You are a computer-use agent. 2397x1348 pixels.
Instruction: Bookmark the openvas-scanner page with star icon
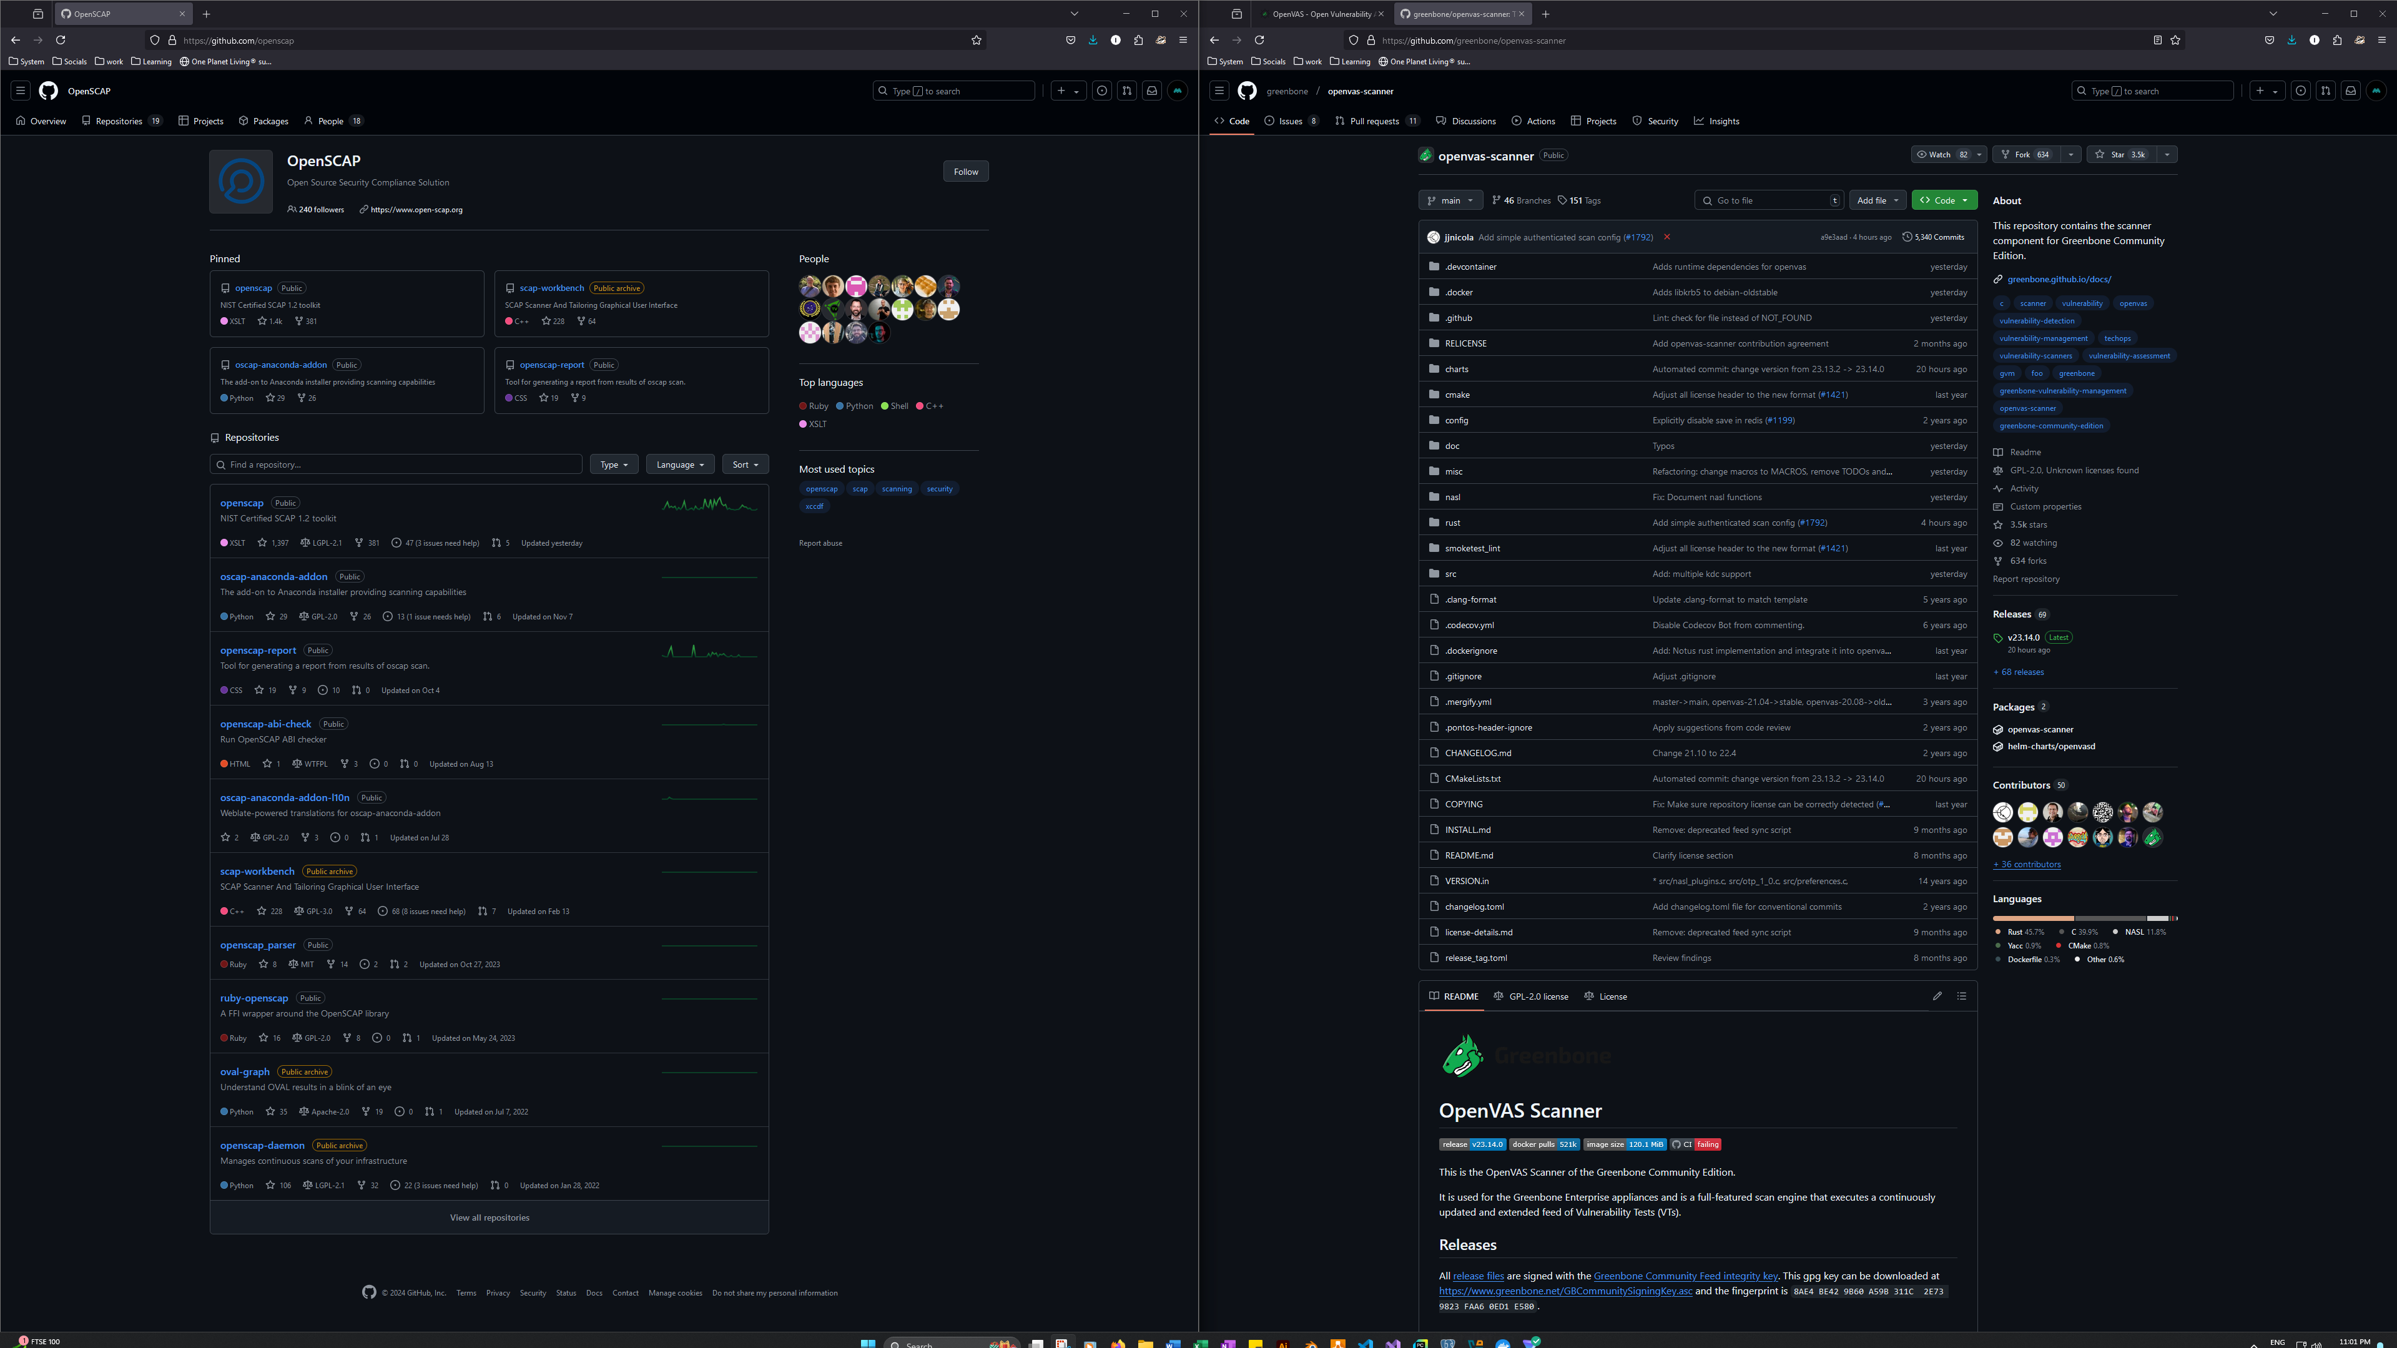(2175, 40)
